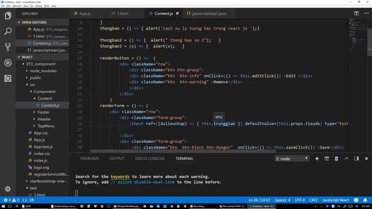Open the Extensions view
This screenshot has width=372, height=209.
pos(8,78)
